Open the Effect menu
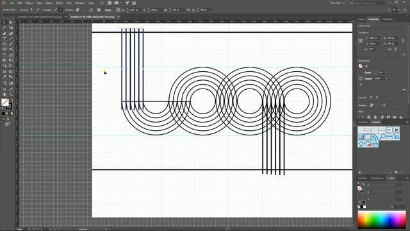Viewport: 410px width, 231px height. pos(60,3)
